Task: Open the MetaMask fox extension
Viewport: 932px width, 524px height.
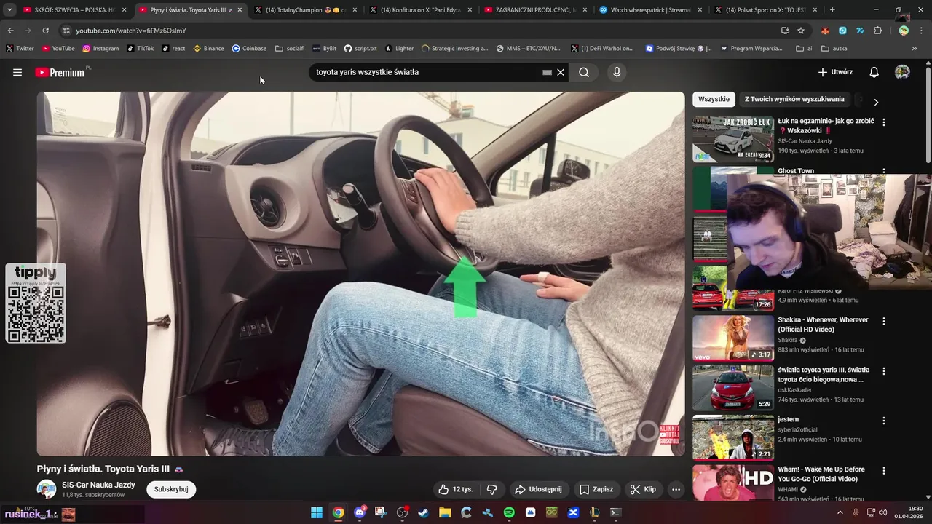Action: pos(825,31)
